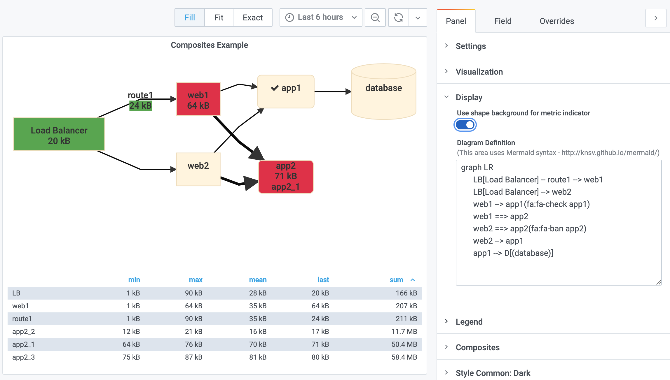Click the refresh dashboard icon
This screenshot has height=380, width=670.
[x=398, y=17]
